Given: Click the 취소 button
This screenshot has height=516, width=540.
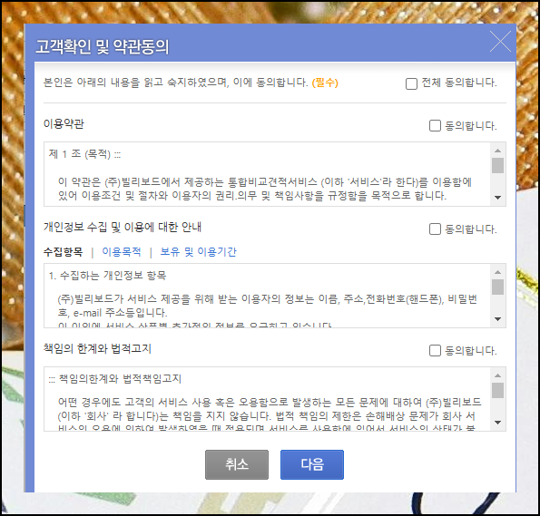Looking at the screenshot, I should pyautogui.click(x=237, y=464).
